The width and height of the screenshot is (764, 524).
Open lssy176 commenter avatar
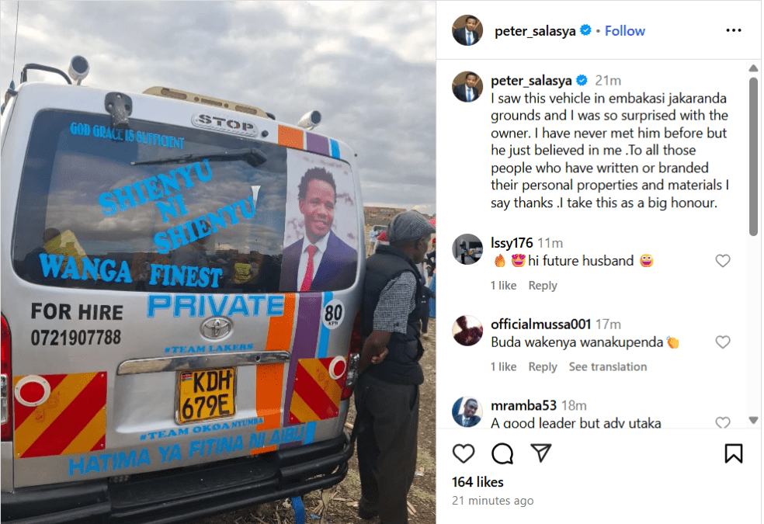point(467,249)
